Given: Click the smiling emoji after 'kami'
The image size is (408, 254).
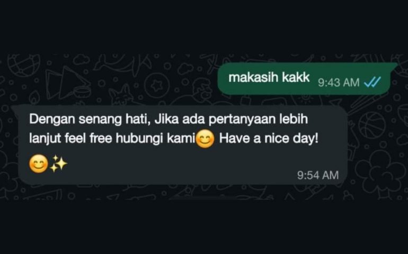Looking at the screenshot, I should click(x=205, y=139).
